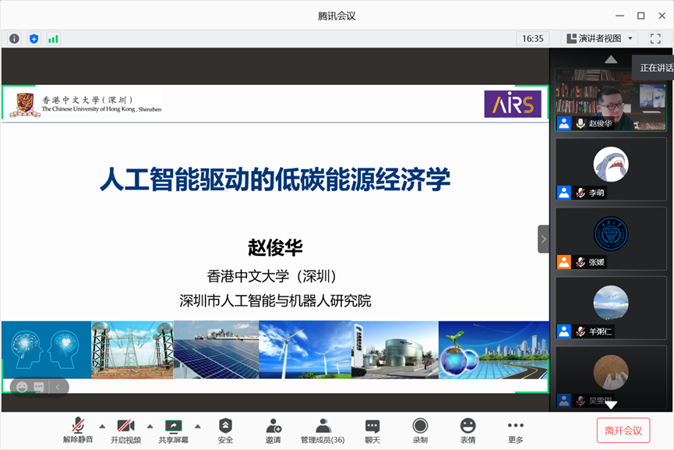This screenshot has height=450, width=674.
Task: Click the blue security shield icon
Action: (x=34, y=38)
